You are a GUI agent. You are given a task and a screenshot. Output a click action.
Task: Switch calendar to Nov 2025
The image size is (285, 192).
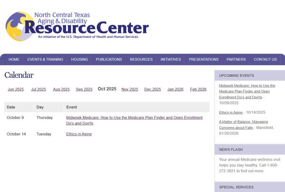click(130, 89)
